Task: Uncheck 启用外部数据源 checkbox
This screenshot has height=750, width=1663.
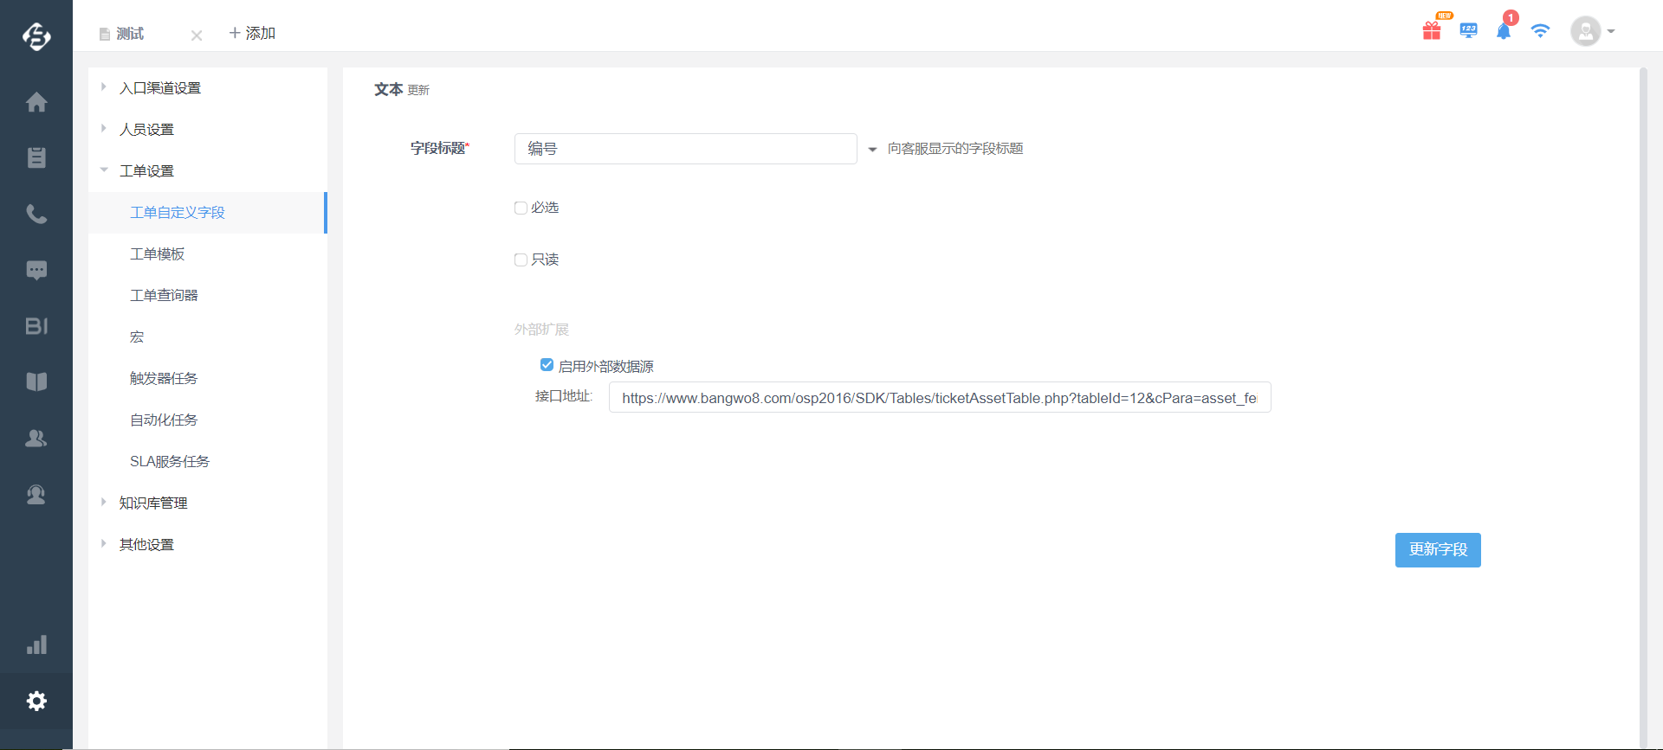Action: (x=547, y=365)
